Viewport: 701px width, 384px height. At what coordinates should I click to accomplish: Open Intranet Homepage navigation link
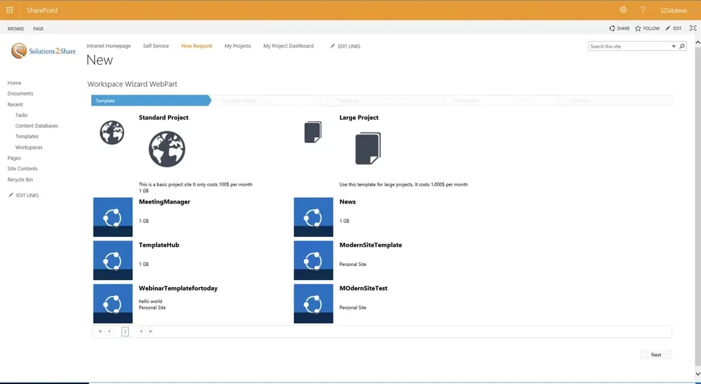[x=109, y=46]
